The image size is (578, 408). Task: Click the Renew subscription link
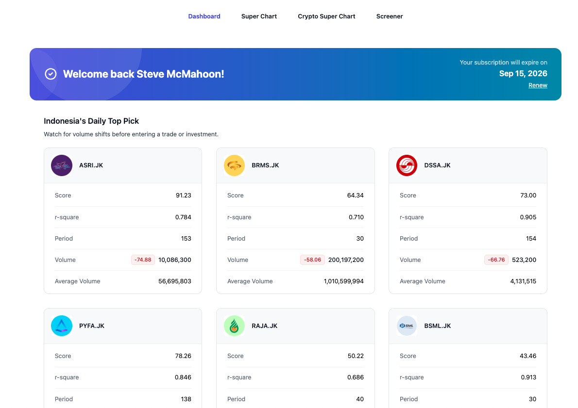(x=538, y=85)
